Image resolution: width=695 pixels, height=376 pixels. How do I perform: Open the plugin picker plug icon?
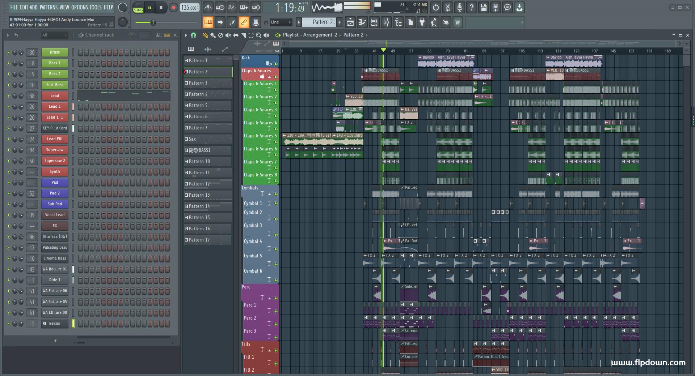coord(422,22)
